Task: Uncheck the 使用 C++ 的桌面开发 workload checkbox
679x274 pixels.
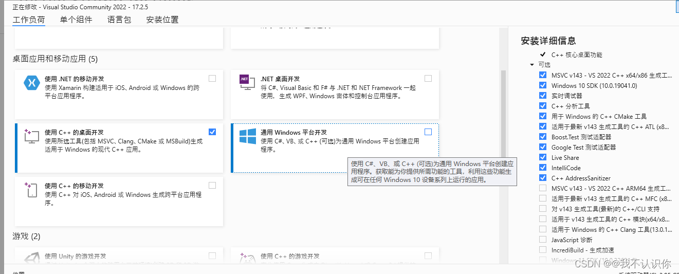Action: 212,132
